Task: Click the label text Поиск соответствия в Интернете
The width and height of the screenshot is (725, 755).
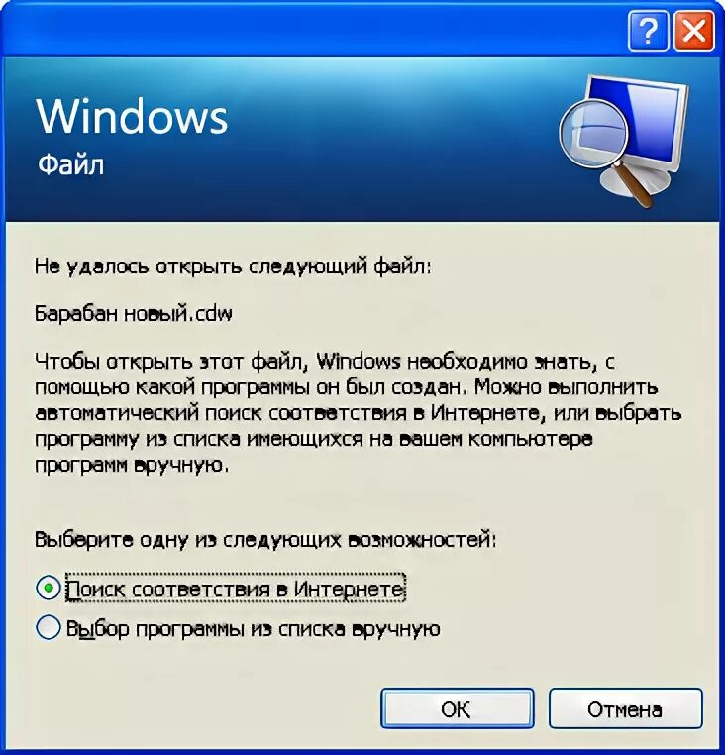Action: tap(235, 589)
